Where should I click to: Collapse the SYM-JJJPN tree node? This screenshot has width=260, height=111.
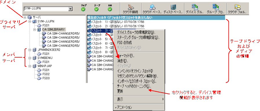(30, 21)
